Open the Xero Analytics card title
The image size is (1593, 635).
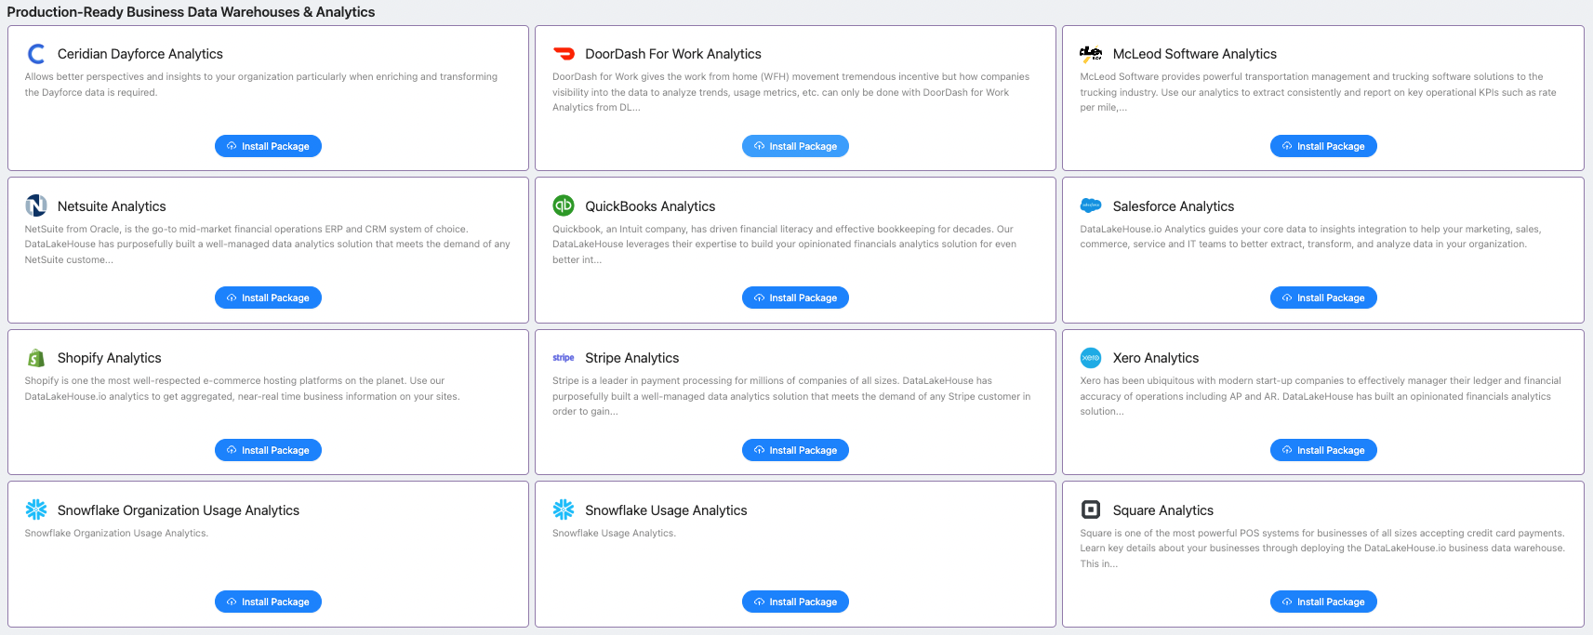pyautogui.click(x=1155, y=358)
